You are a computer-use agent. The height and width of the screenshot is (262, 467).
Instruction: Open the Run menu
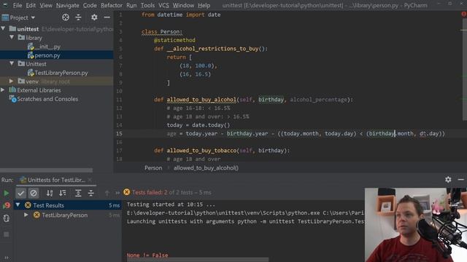pos(131,5)
